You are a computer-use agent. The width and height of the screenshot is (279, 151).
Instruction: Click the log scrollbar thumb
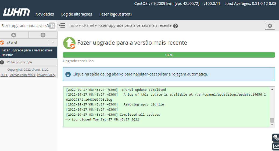tap(272, 120)
